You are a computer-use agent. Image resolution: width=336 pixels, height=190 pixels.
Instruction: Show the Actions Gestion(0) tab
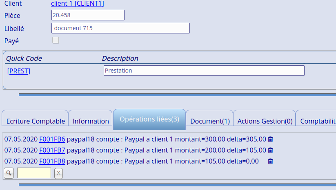click(x=265, y=121)
